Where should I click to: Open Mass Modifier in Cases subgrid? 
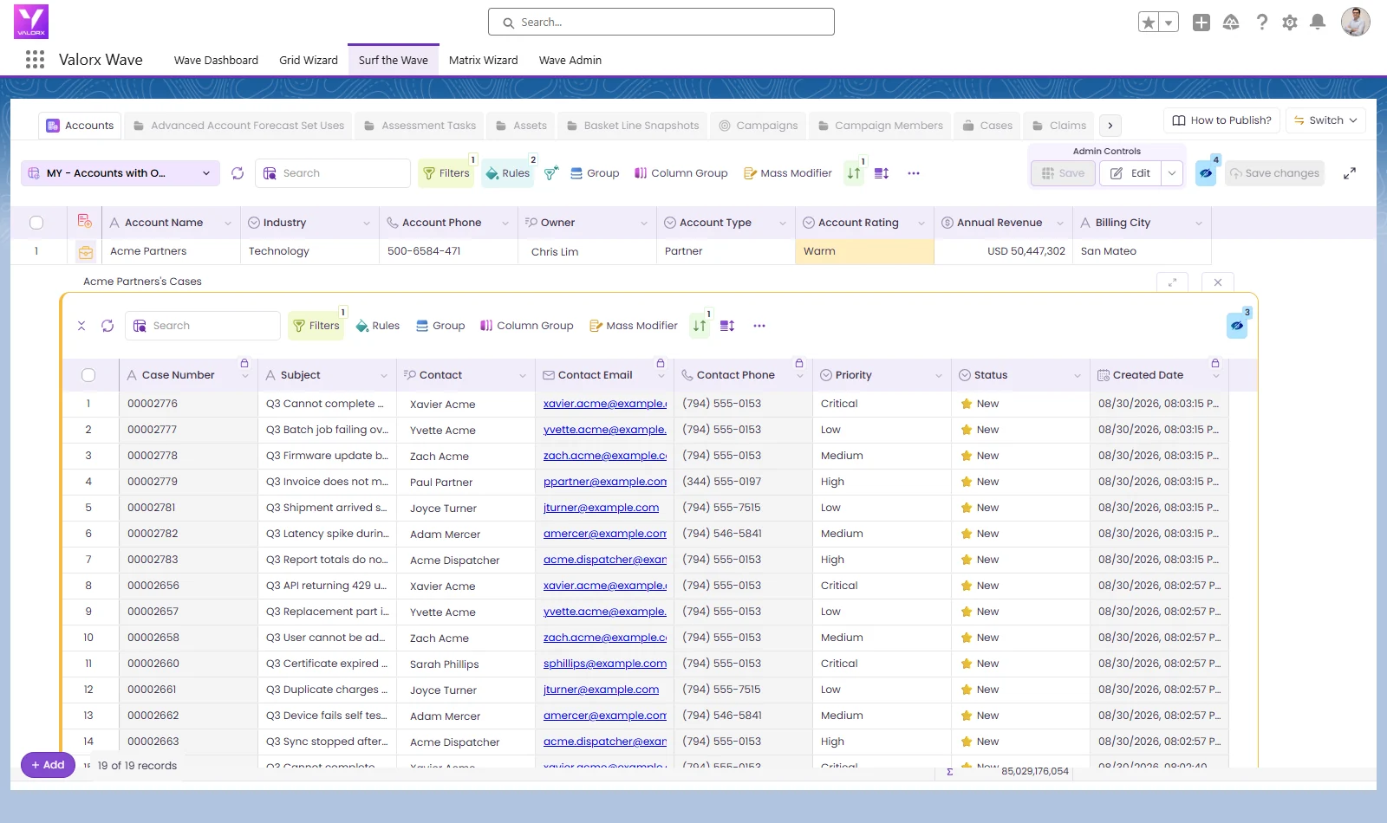pyautogui.click(x=634, y=326)
